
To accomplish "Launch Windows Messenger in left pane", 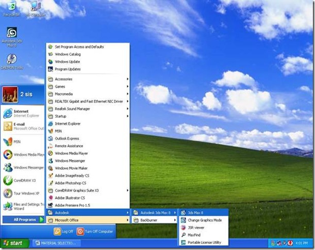I will coord(23,167).
